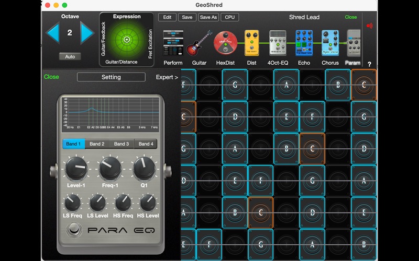This screenshot has height=261, width=419.
Task: Click Save As button
Action: coord(208,17)
